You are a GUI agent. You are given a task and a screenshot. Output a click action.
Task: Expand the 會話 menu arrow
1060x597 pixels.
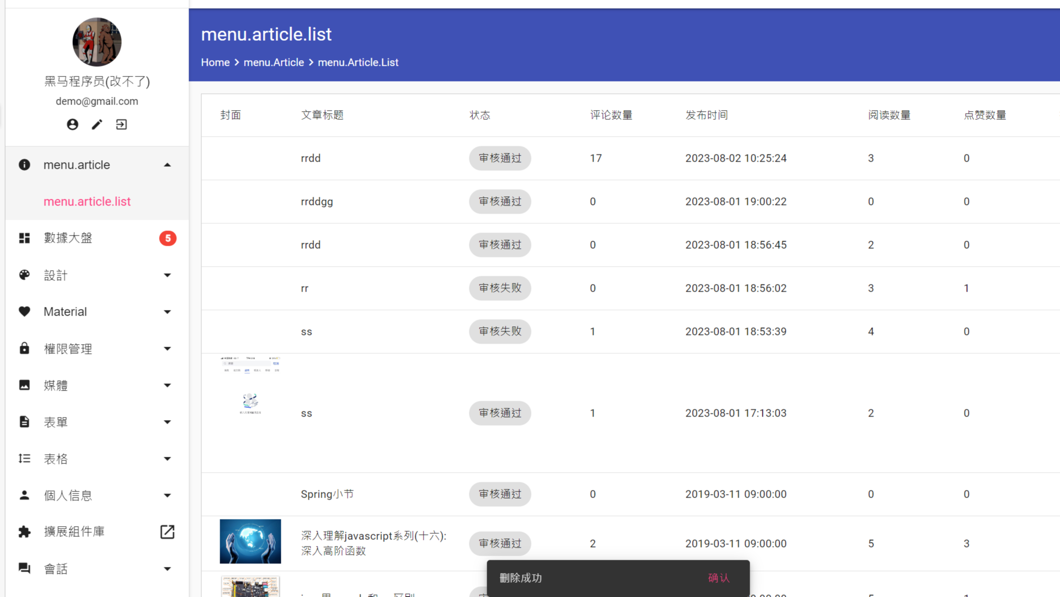point(167,568)
